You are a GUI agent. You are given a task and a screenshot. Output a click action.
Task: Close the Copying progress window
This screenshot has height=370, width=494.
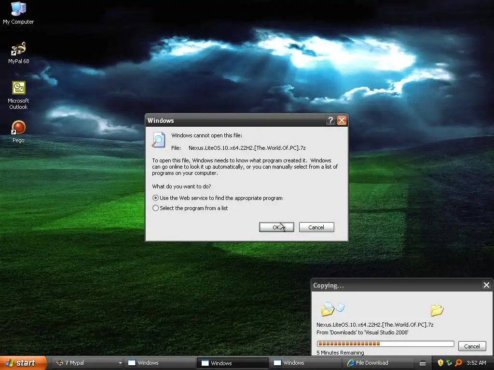[x=486, y=285]
